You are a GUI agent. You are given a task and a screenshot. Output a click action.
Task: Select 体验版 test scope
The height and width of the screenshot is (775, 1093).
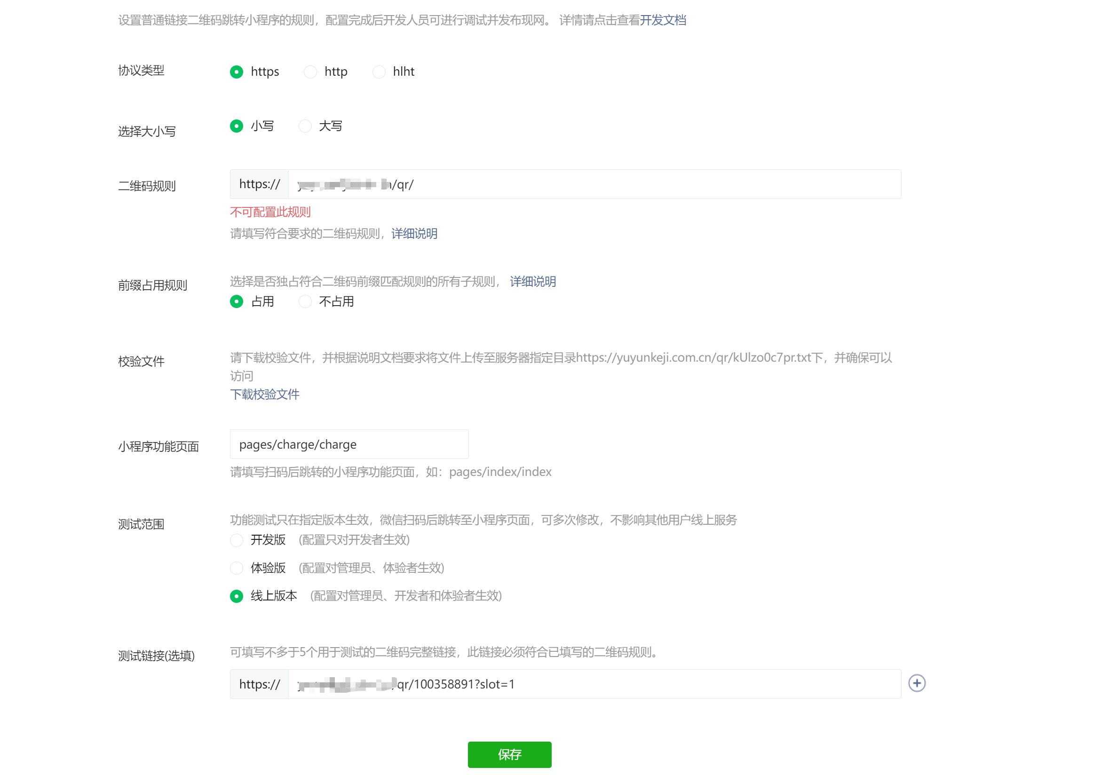[x=237, y=569]
